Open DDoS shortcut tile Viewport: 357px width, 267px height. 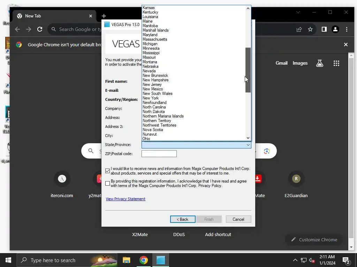179,235
